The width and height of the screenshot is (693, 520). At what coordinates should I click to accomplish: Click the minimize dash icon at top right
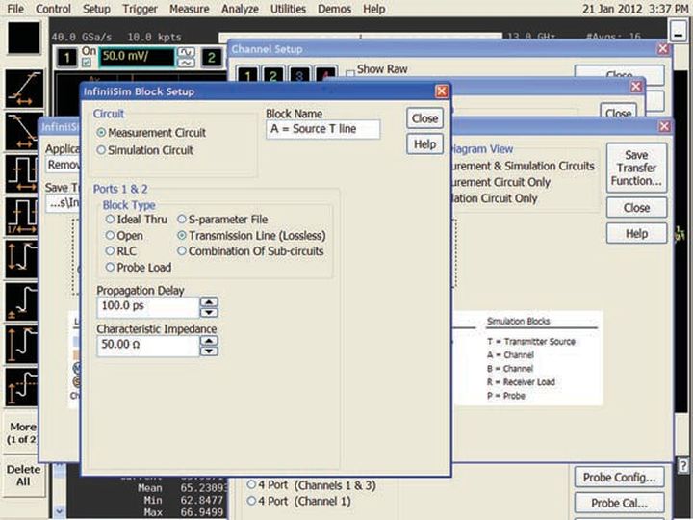pyautogui.click(x=678, y=32)
